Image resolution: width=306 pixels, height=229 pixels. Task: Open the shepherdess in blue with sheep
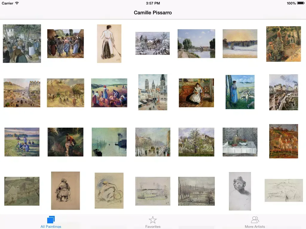point(240,92)
